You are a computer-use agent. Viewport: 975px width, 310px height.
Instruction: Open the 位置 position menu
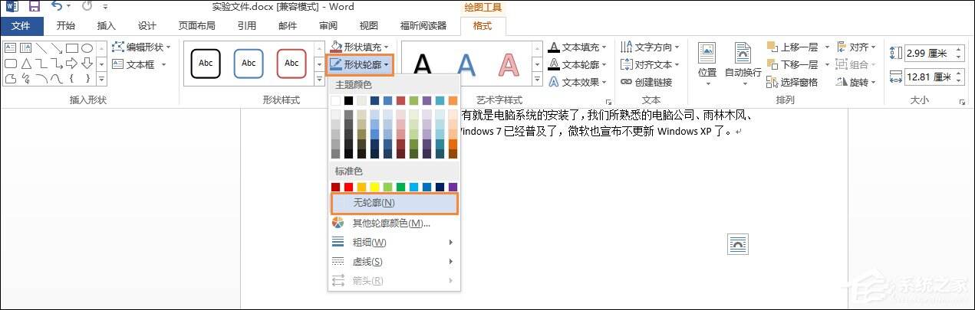coord(707,64)
